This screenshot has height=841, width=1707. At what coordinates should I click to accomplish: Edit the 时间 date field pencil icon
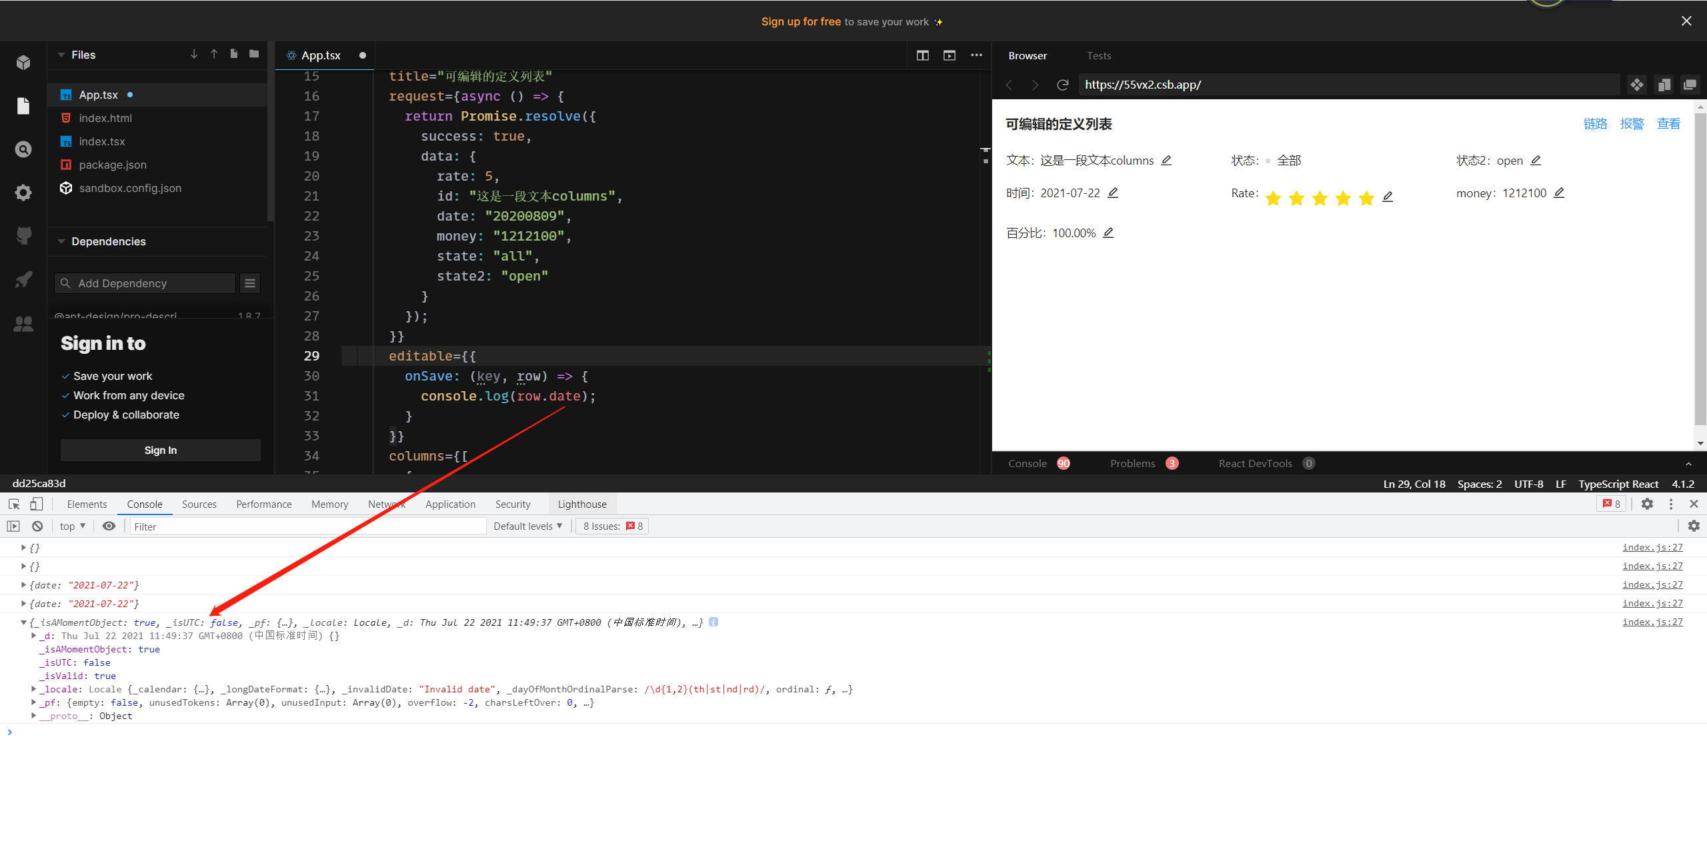click(x=1113, y=193)
